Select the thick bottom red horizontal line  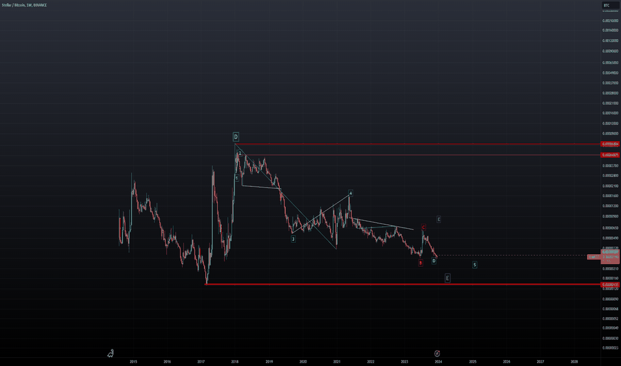click(403, 285)
